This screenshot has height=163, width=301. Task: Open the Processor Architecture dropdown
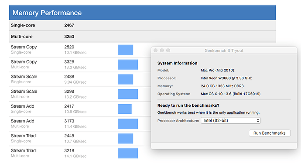click(231, 120)
